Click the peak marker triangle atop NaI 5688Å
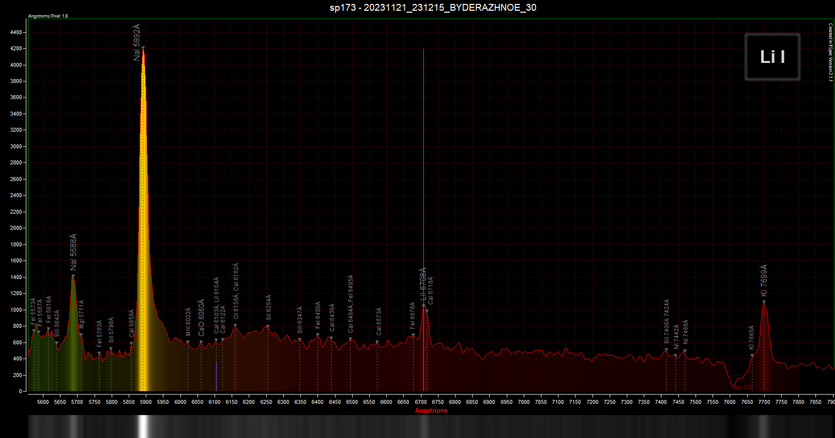Viewport: 835px width, 438px height. coord(73,276)
